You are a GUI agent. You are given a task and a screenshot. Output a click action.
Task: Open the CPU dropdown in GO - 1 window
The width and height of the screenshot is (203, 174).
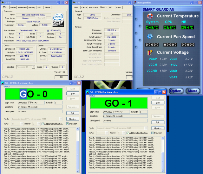pyautogui.click(x=107, y=133)
